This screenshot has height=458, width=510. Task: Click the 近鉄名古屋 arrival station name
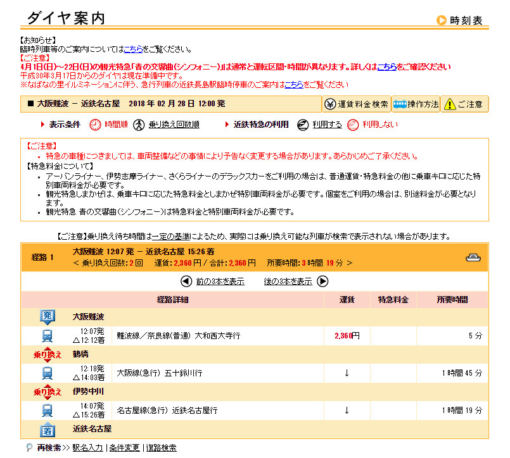click(92, 429)
